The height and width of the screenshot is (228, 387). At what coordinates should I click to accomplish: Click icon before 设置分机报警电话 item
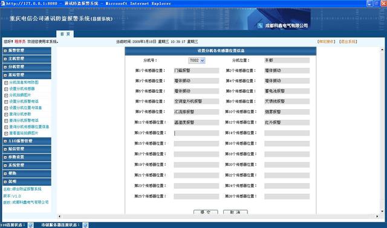pyautogui.click(x=6, y=102)
